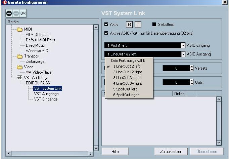Select Windows MIDI tree item
The image size is (229, 159).
pyautogui.click(x=38, y=51)
